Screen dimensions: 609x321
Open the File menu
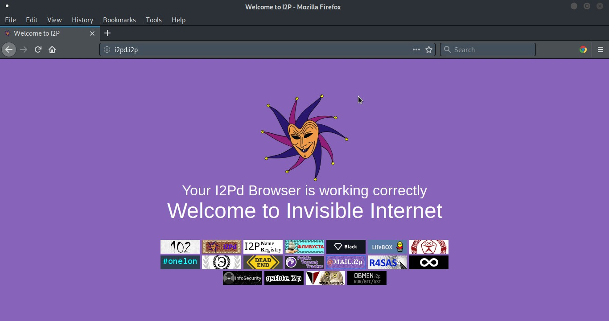(x=10, y=20)
